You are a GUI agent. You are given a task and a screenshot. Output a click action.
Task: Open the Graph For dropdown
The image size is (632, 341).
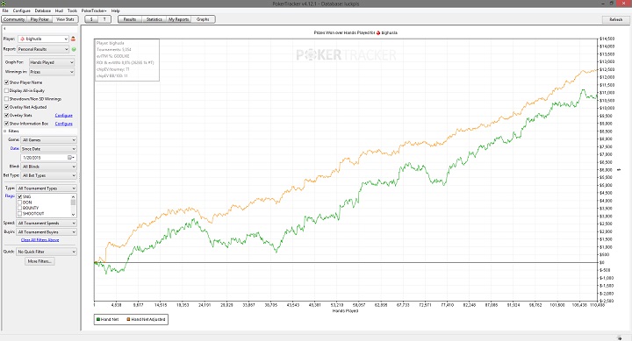pyautogui.click(x=52, y=62)
